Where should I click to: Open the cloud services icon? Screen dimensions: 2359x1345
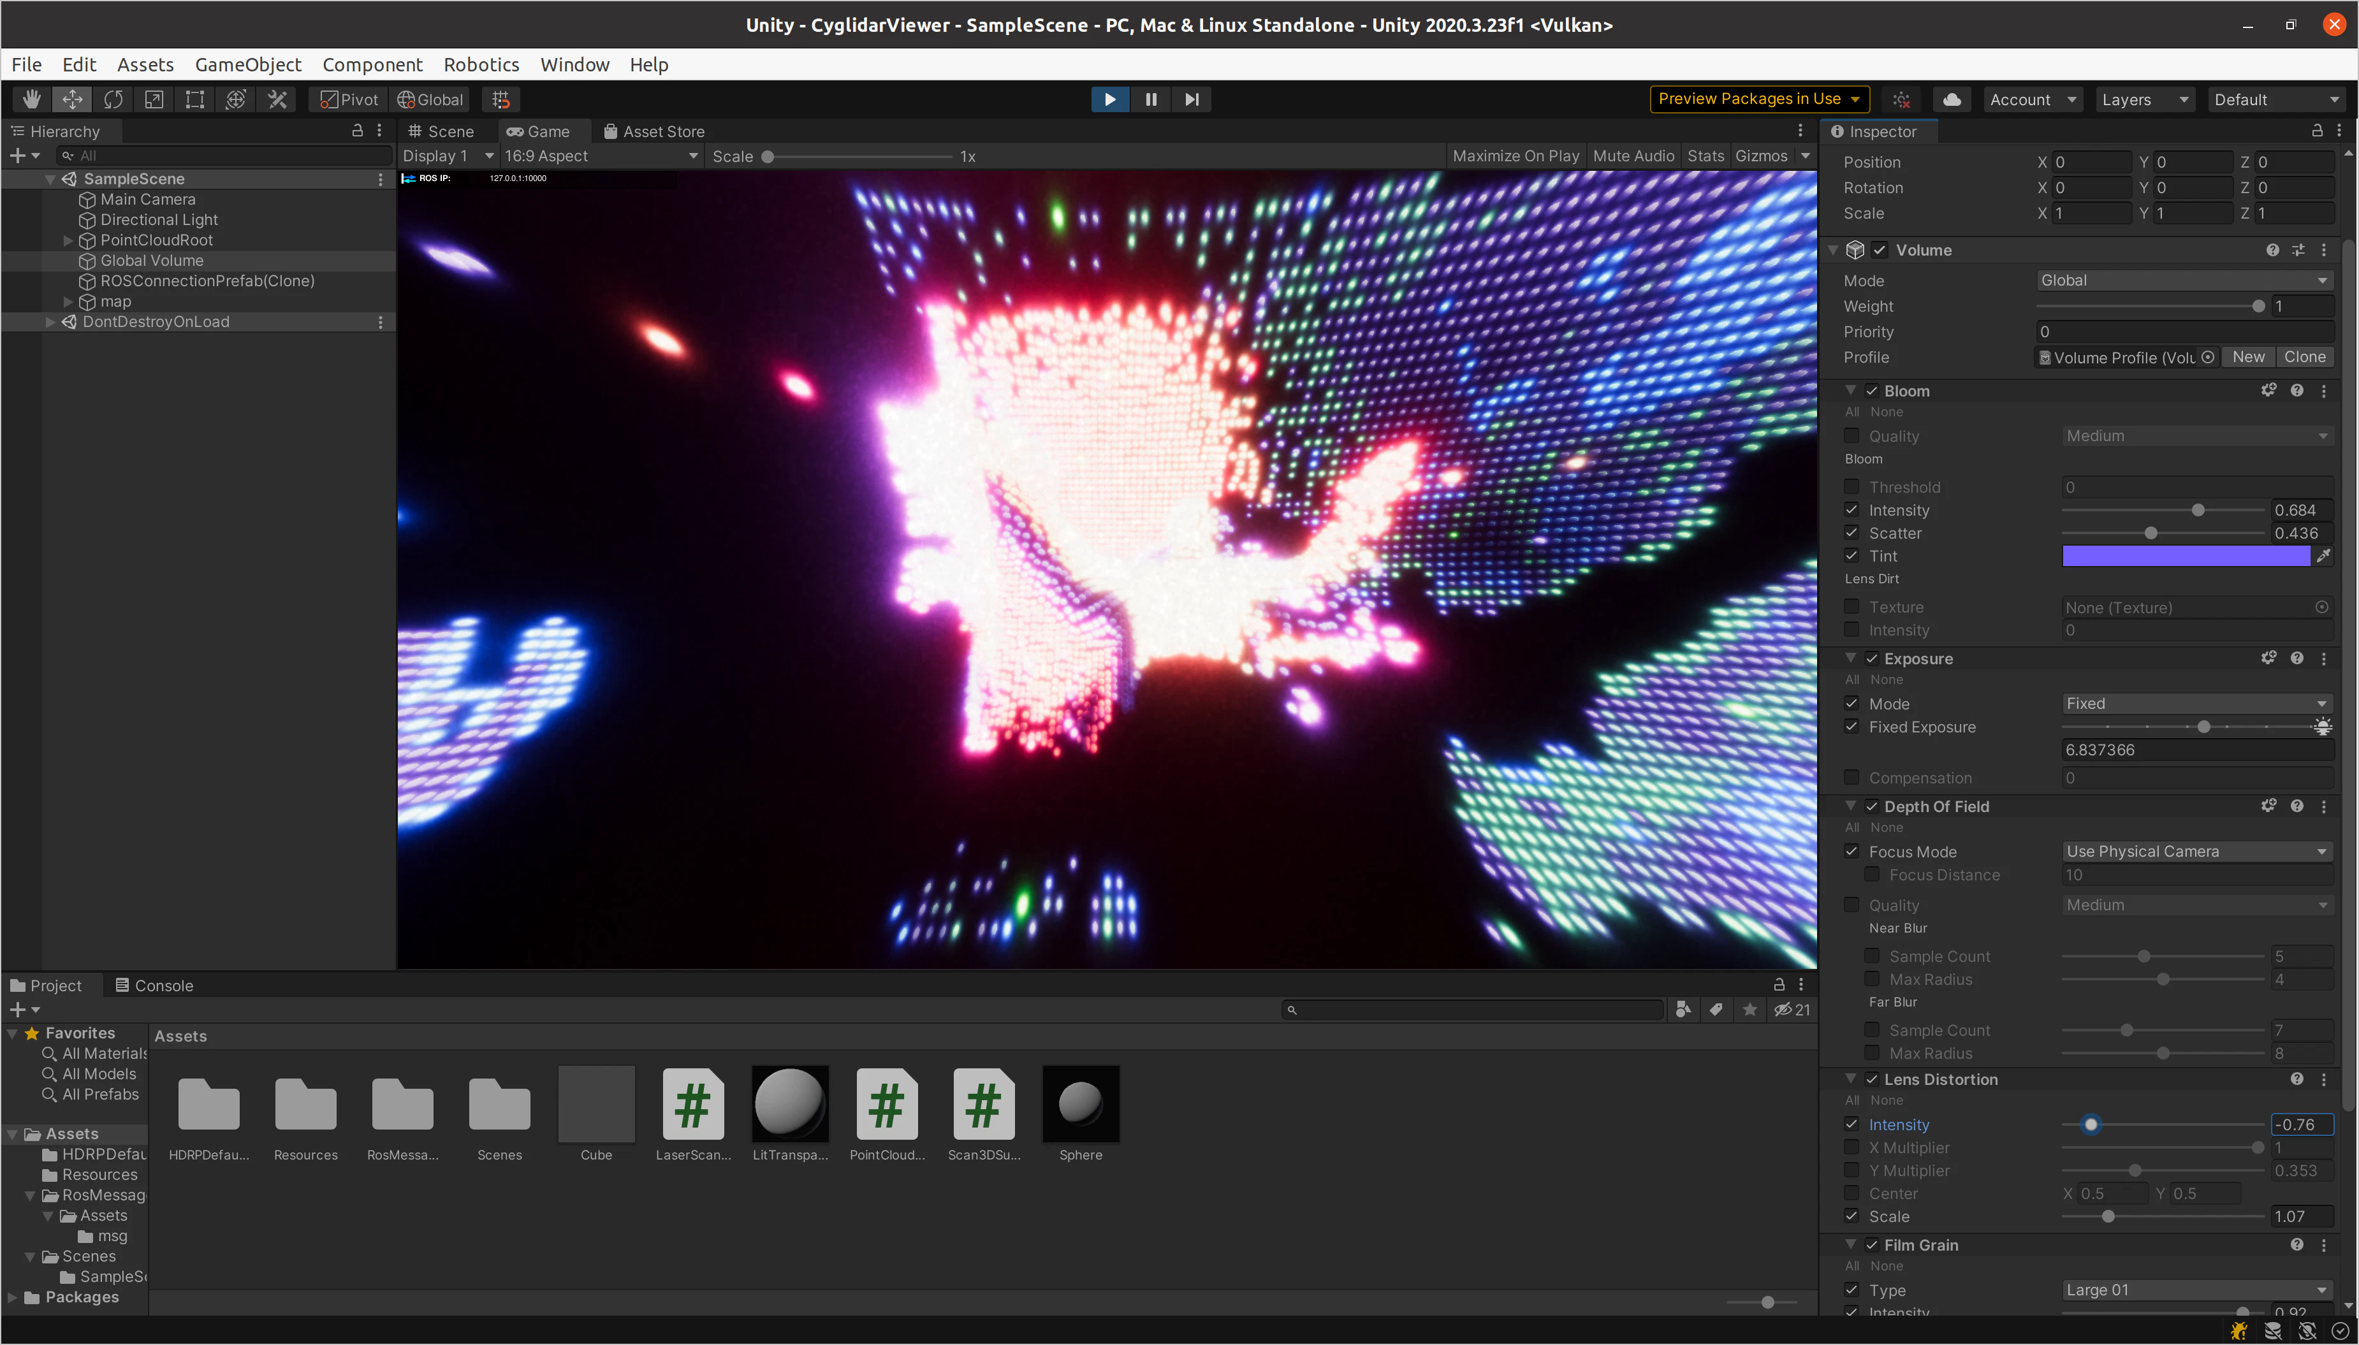[1952, 100]
